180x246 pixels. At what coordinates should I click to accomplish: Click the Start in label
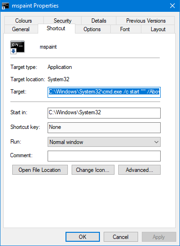tap(19, 112)
